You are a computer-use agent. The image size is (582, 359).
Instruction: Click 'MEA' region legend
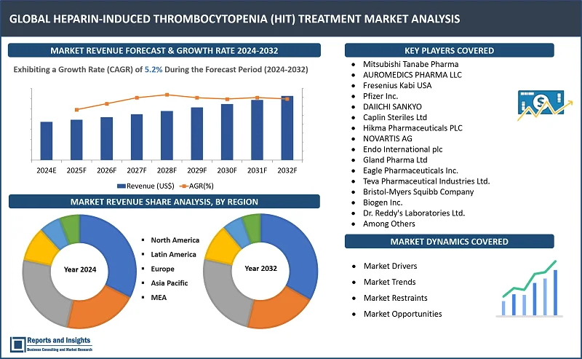click(x=159, y=298)
